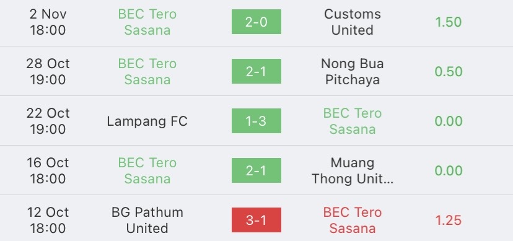
Task: Click the 16 Oct 18:00 match date
Action: (48, 171)
